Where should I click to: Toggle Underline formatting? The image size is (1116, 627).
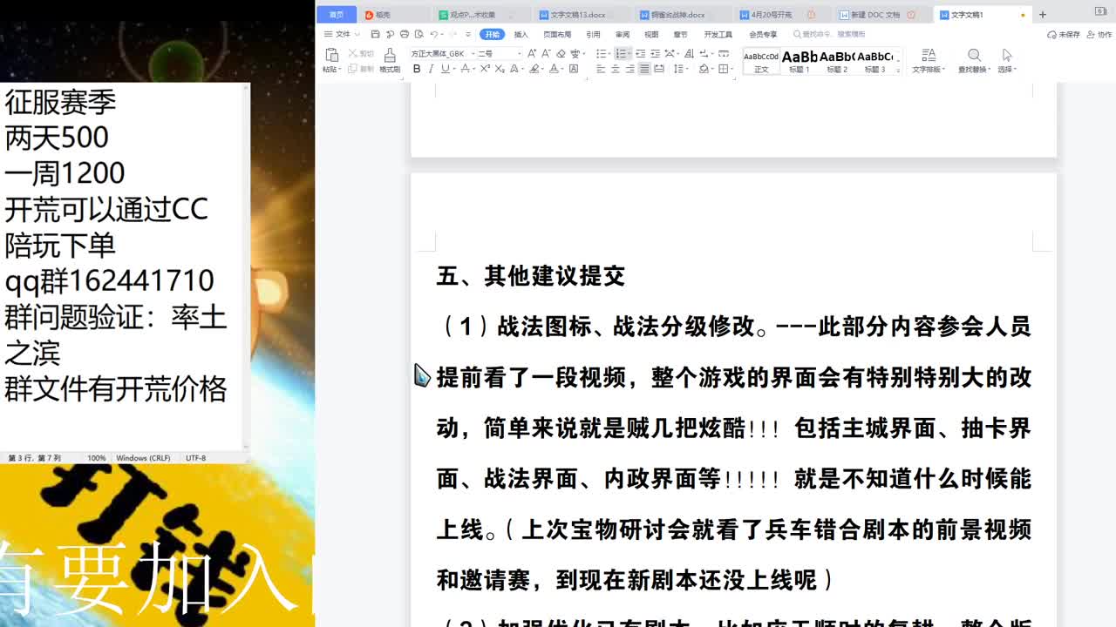[445, 69]
